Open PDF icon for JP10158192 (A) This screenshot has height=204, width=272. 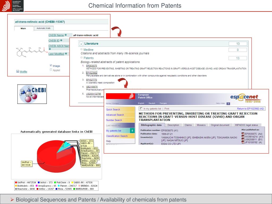pyautogui.click(x=243, y=142)
